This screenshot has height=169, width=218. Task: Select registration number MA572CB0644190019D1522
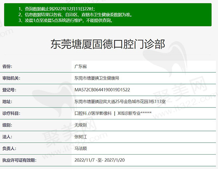102,90
